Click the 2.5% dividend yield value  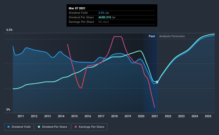click(101, 13)
